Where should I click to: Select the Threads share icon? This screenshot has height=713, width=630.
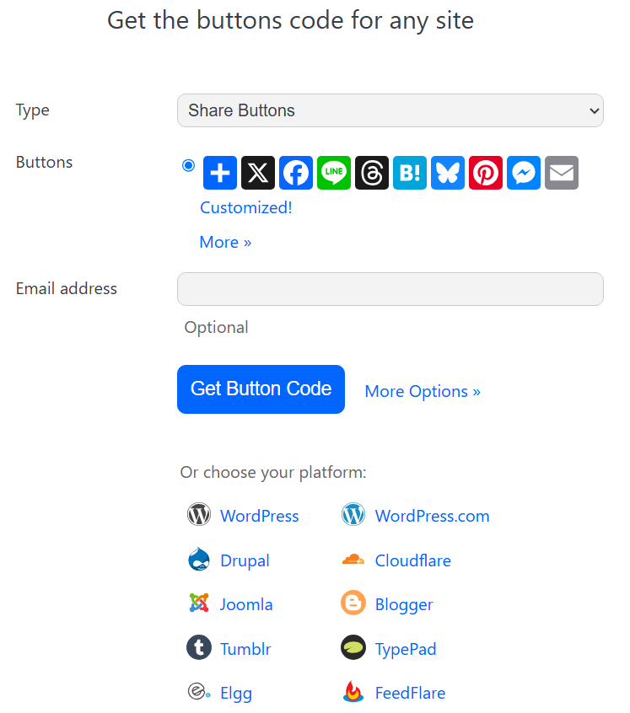coord(371,173)
